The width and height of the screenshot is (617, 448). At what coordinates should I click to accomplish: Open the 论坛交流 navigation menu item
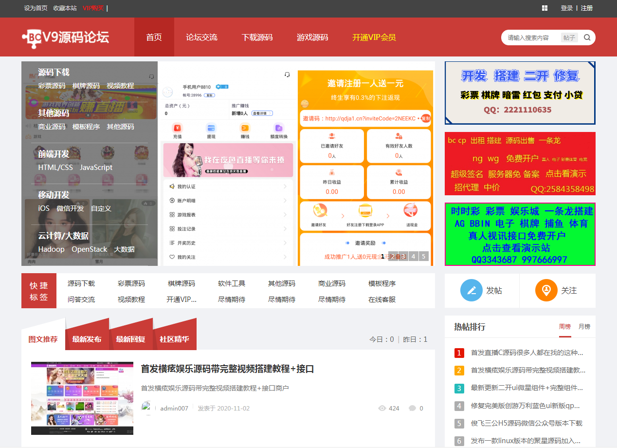[201, 37]
